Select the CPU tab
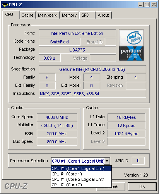This screenshot has height=194, width=159. [11, 15]
